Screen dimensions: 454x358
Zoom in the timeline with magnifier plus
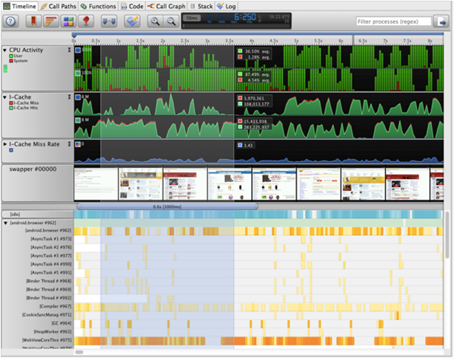[156, 21]
